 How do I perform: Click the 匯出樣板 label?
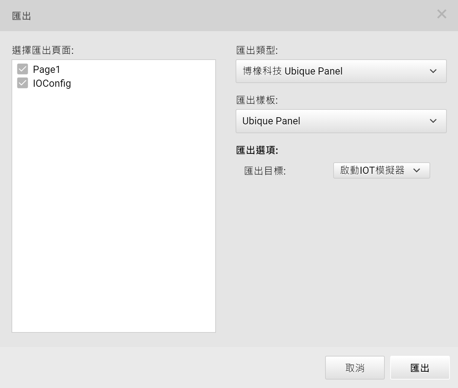coord(257,100)
